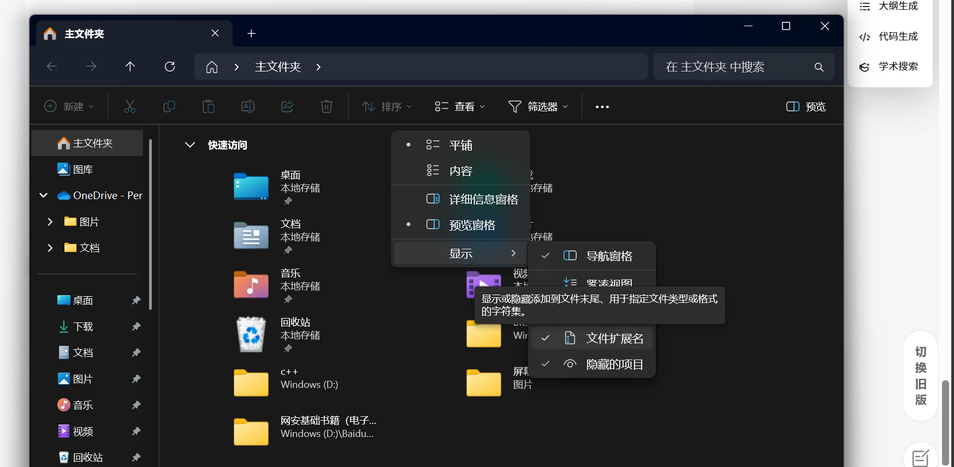Screen dimensions: 954x467
Task: Click the 切换旧版 button
Action: click(921, 376)
